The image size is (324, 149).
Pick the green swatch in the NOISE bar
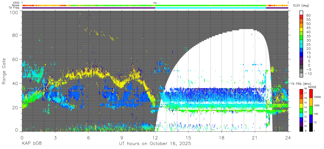(x=311, y=110)
